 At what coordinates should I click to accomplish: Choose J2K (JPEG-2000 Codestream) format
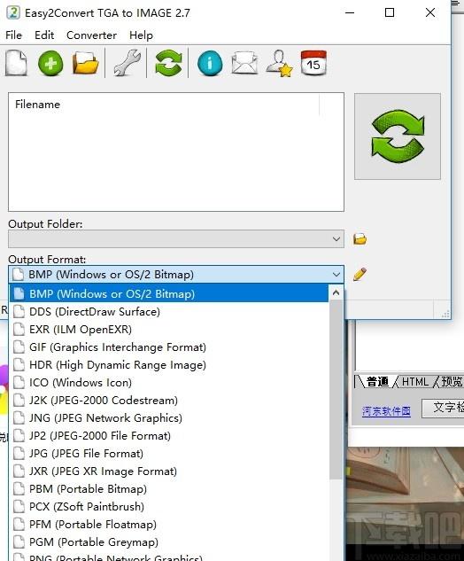(168, 400)
